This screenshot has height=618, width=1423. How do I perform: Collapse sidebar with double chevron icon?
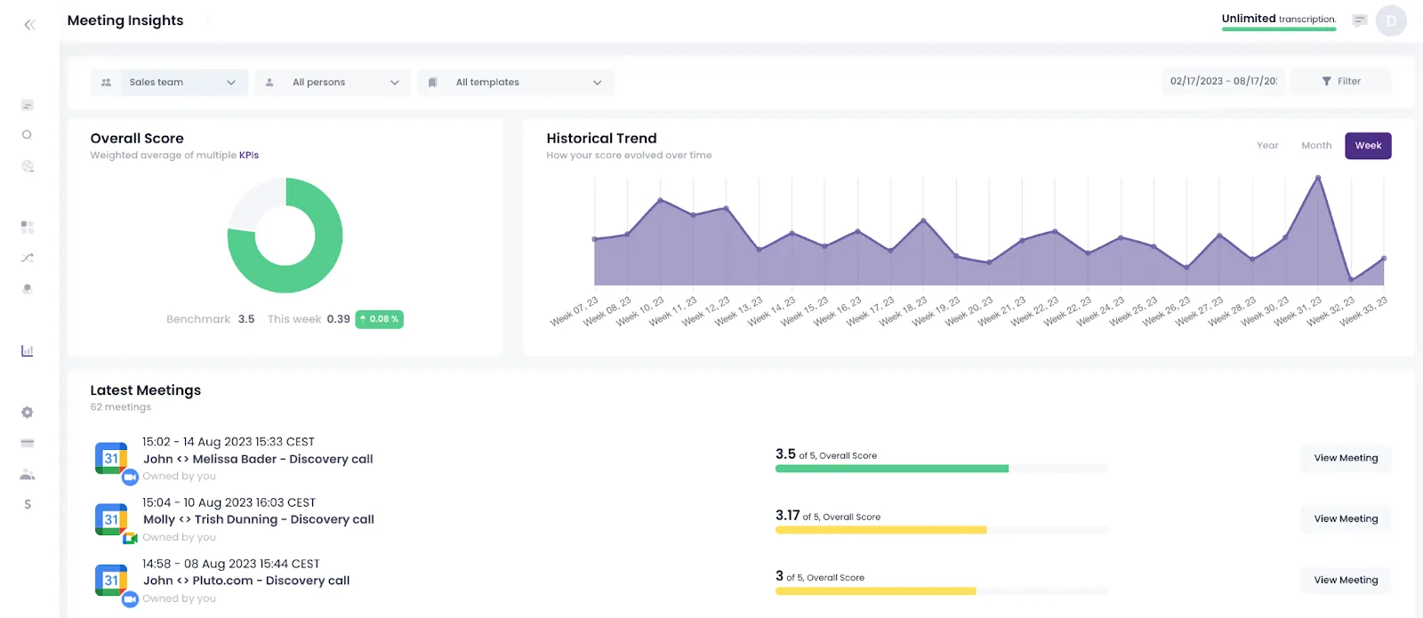pyautogui.click(x=29, y=25)
